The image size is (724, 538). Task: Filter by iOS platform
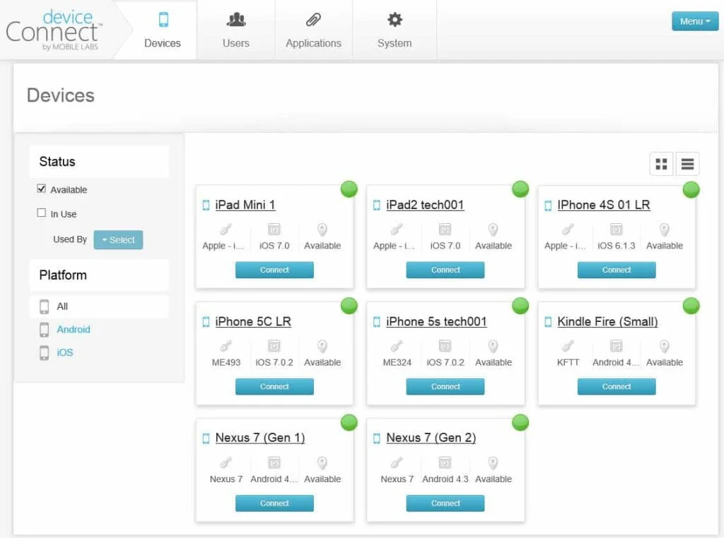pyautogui.click(x=64, y=352)
